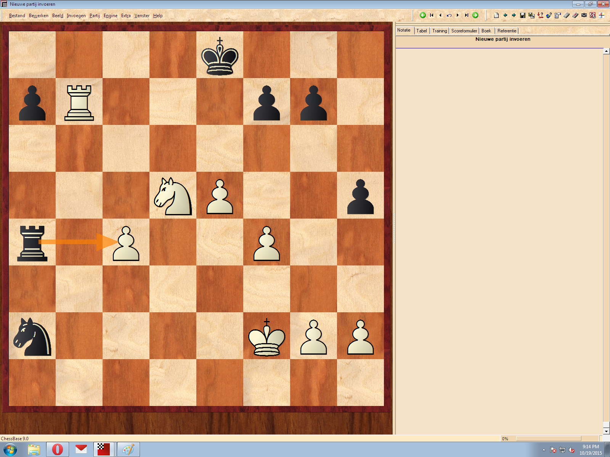Screen dimensions: 610x457
Task: Click the new blank document icon
Action: point(496,15)
